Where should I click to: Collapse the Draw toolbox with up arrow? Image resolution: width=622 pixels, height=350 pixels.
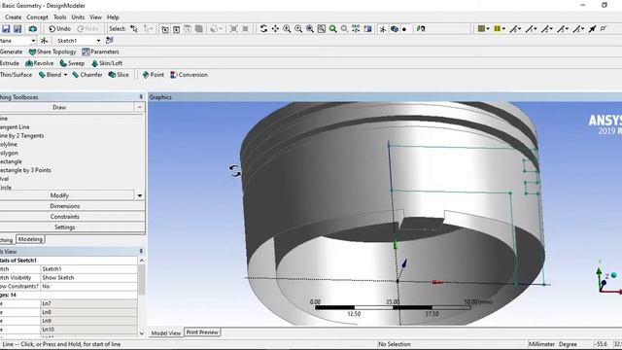click(x=140, y=107)
